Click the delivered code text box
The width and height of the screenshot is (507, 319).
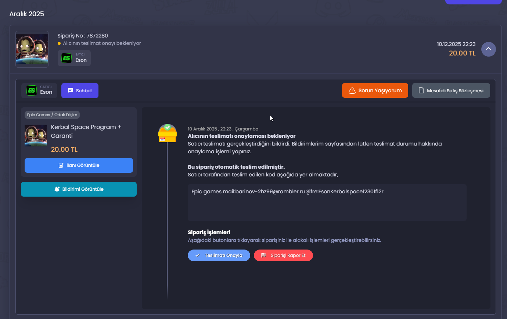tap(327, 202)
